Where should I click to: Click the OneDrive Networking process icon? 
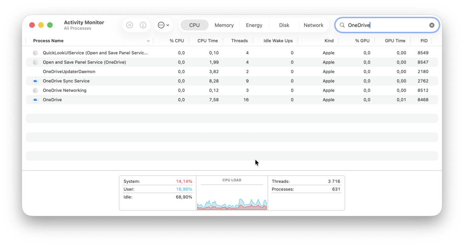point(35,91)
